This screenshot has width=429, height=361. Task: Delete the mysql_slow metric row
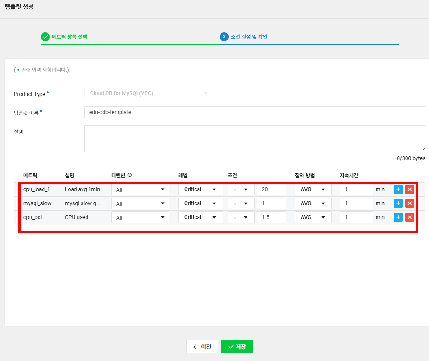pyautogui.click(x=410, y=203)
